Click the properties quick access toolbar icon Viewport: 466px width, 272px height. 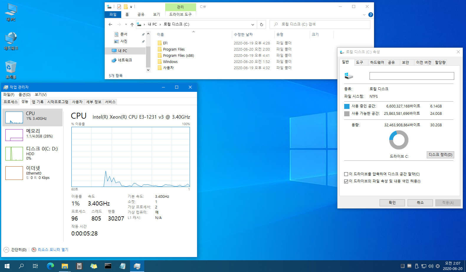point(119,6)
